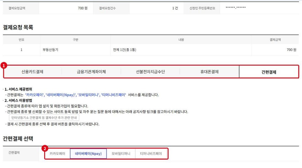Open 인터넷등기소 간편결제 등 결제수단 추가 관련 안내 link

(x=44, y=118)
